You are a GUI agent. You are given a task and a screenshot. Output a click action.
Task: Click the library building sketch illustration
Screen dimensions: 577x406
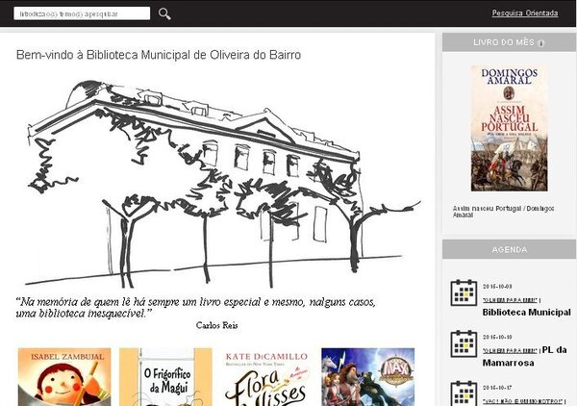point(223,183)
